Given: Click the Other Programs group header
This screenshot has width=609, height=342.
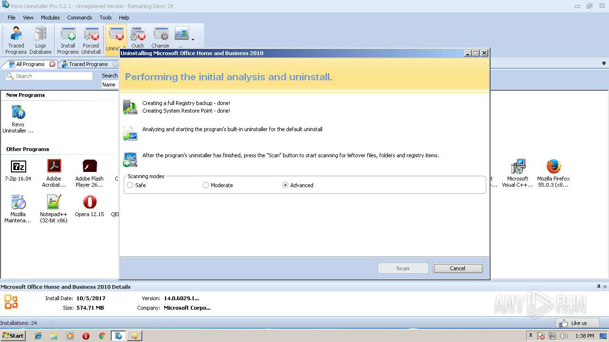Looking at the screenshot, I should [28, 149].
